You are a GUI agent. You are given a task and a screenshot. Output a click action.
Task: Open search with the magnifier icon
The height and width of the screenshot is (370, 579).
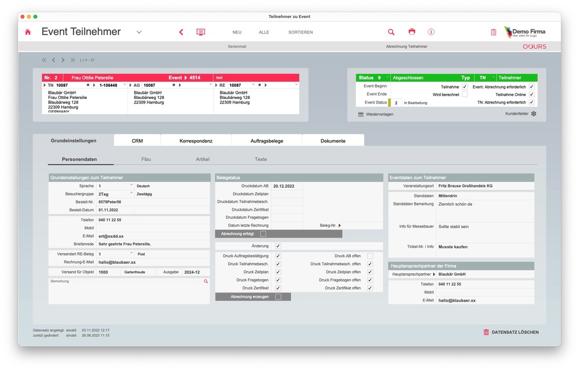click(391, 32)
